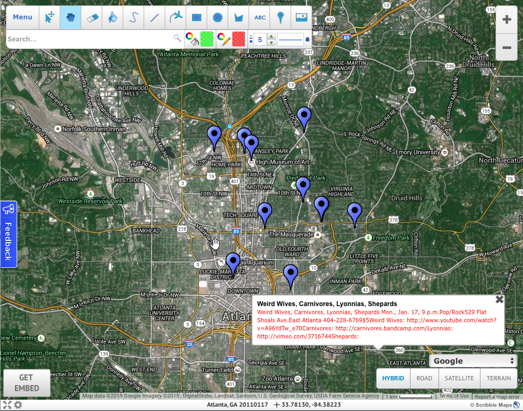Image resolution: width=523 pixels, height=411 pixels.
Task: Click the green fill color swatch
Action: tap(207, 39)
